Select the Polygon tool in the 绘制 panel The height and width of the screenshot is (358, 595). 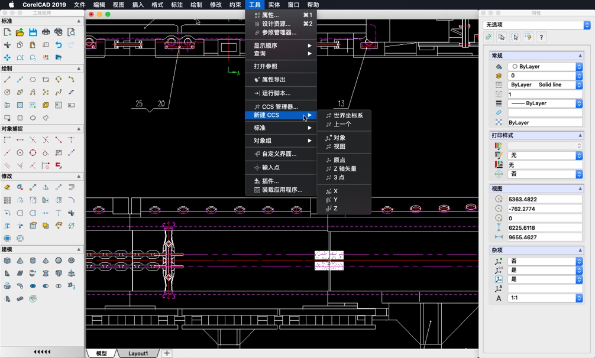pos(33,80)
